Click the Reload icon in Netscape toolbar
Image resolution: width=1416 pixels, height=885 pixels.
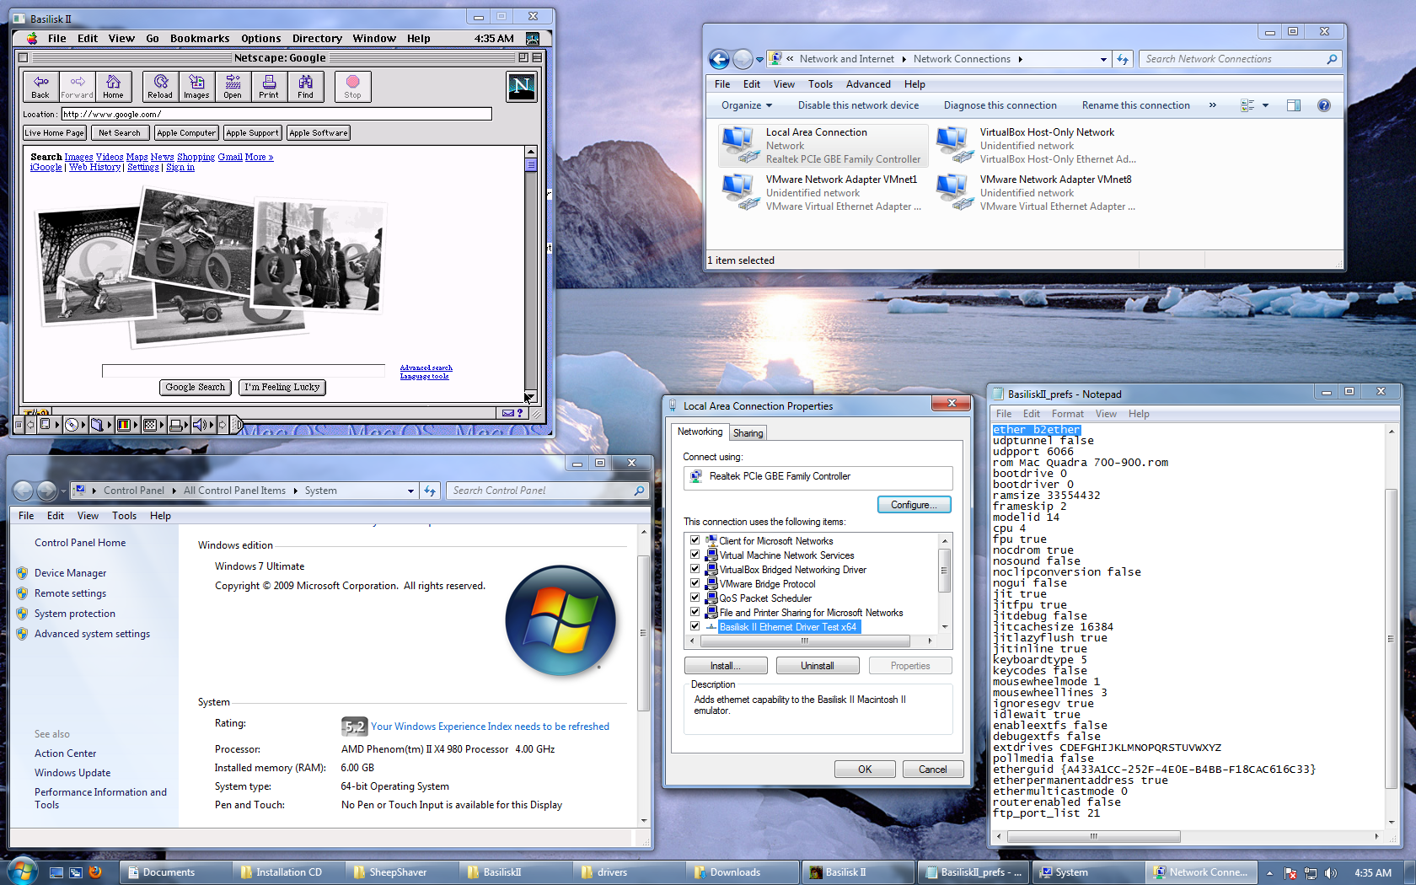click(x=159, y=86)
